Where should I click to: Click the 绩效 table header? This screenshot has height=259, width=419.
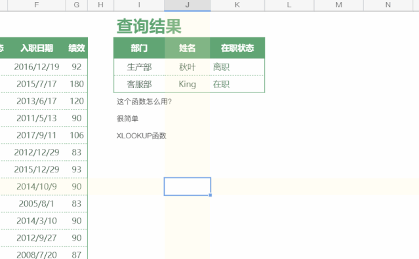(x=77, y=48)
